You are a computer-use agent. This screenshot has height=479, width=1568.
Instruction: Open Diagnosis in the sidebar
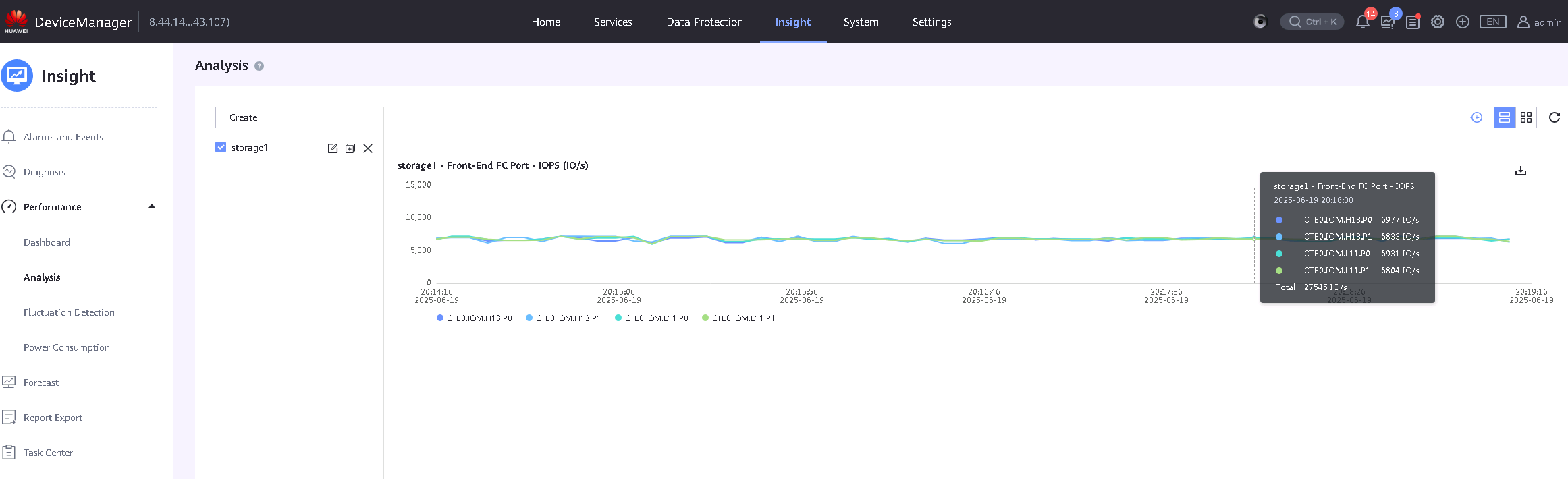point(45,172)
